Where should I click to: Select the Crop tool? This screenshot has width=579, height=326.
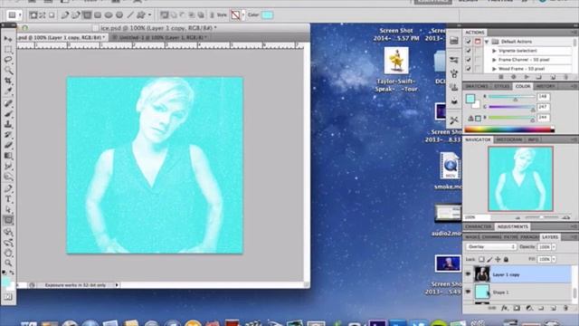pyautogui.click(x=8, y=81)
